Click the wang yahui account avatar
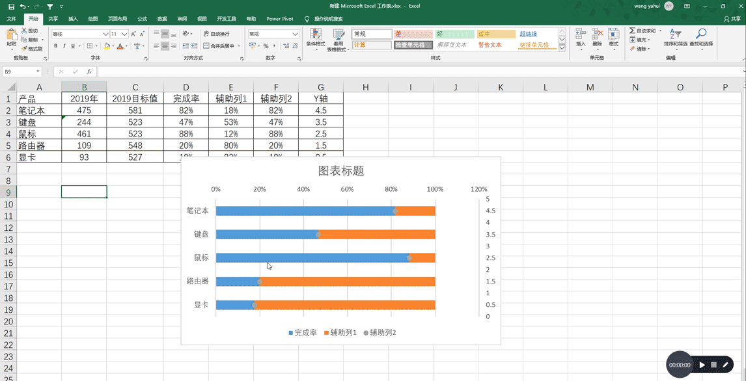The height and width of the screenshot is (381, 746). (669, 6)
